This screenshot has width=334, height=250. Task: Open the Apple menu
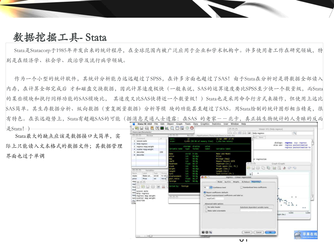point(134,124)
